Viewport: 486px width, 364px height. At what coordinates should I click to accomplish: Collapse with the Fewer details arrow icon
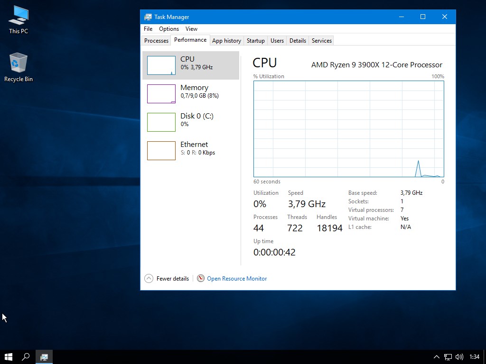[x=149, y=279]
